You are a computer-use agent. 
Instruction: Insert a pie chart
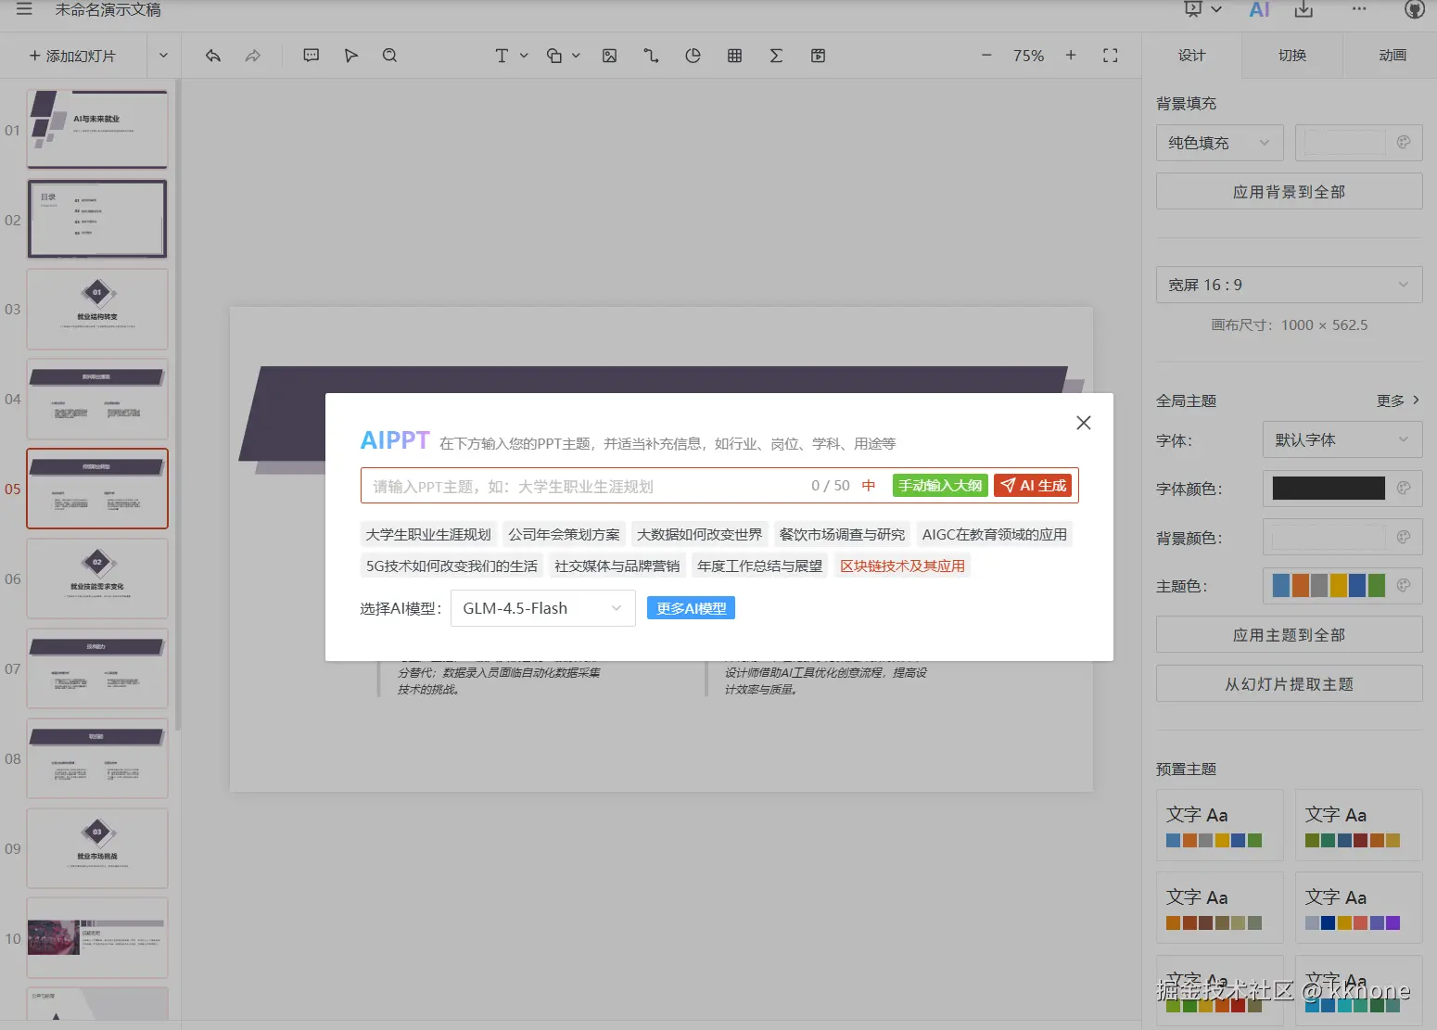693,56
